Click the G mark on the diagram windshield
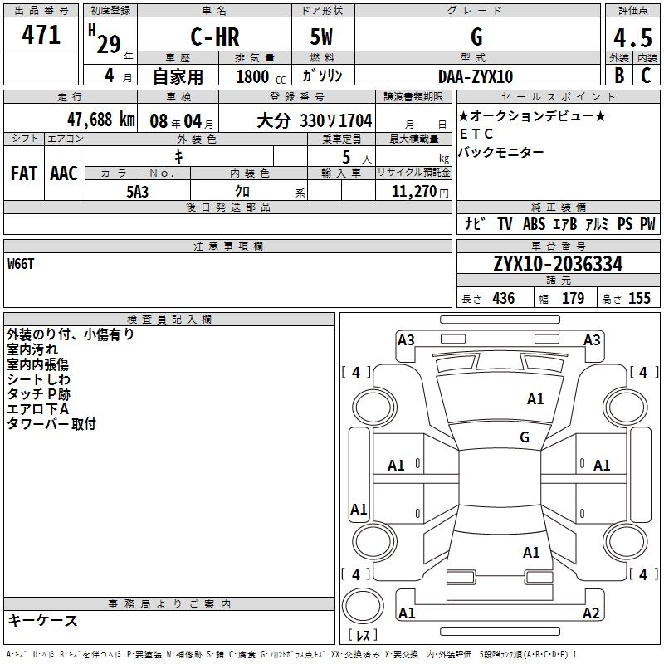The image size is (664, 664). click(x=525, y=437)
